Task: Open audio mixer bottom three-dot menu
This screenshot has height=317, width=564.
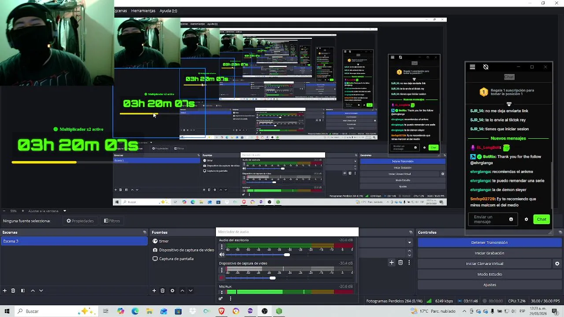Action: click(230, 299)
